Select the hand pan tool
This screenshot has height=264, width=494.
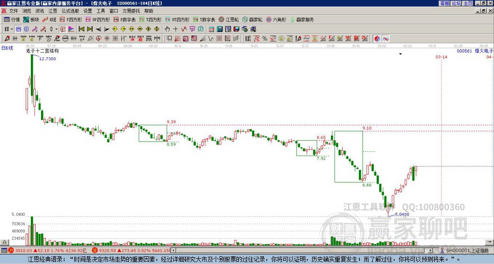coord(167,29)
